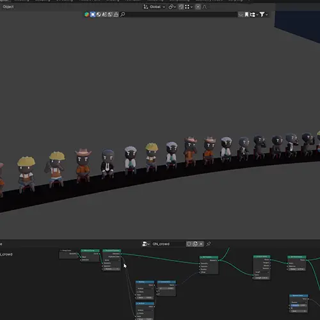Click the magnifier search icon
Viewport: 320px width, 320px height.
pos(123,14)
